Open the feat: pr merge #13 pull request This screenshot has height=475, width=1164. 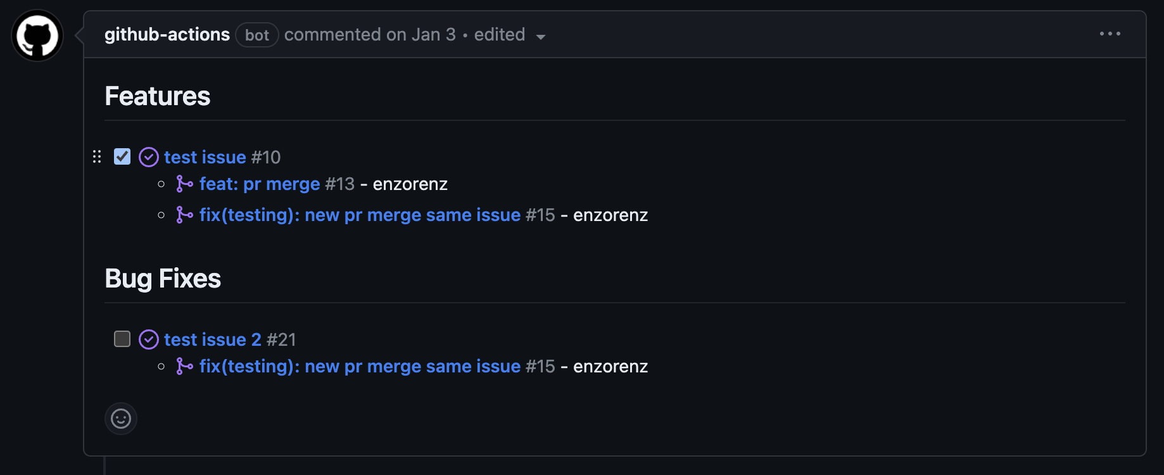pyautogui.click(x=259, y=184)
